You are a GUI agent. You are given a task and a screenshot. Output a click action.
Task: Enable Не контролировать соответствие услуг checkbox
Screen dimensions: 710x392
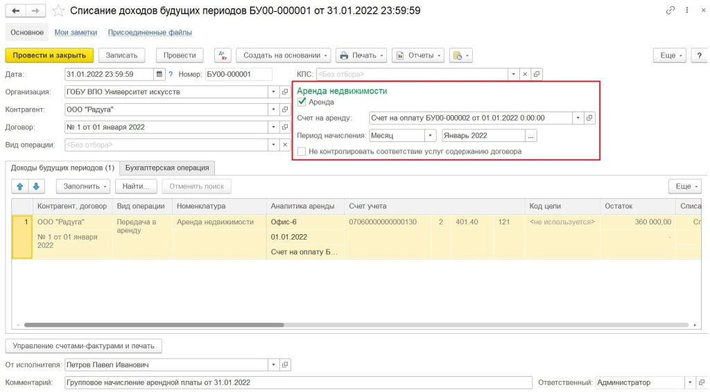[302, 151]
